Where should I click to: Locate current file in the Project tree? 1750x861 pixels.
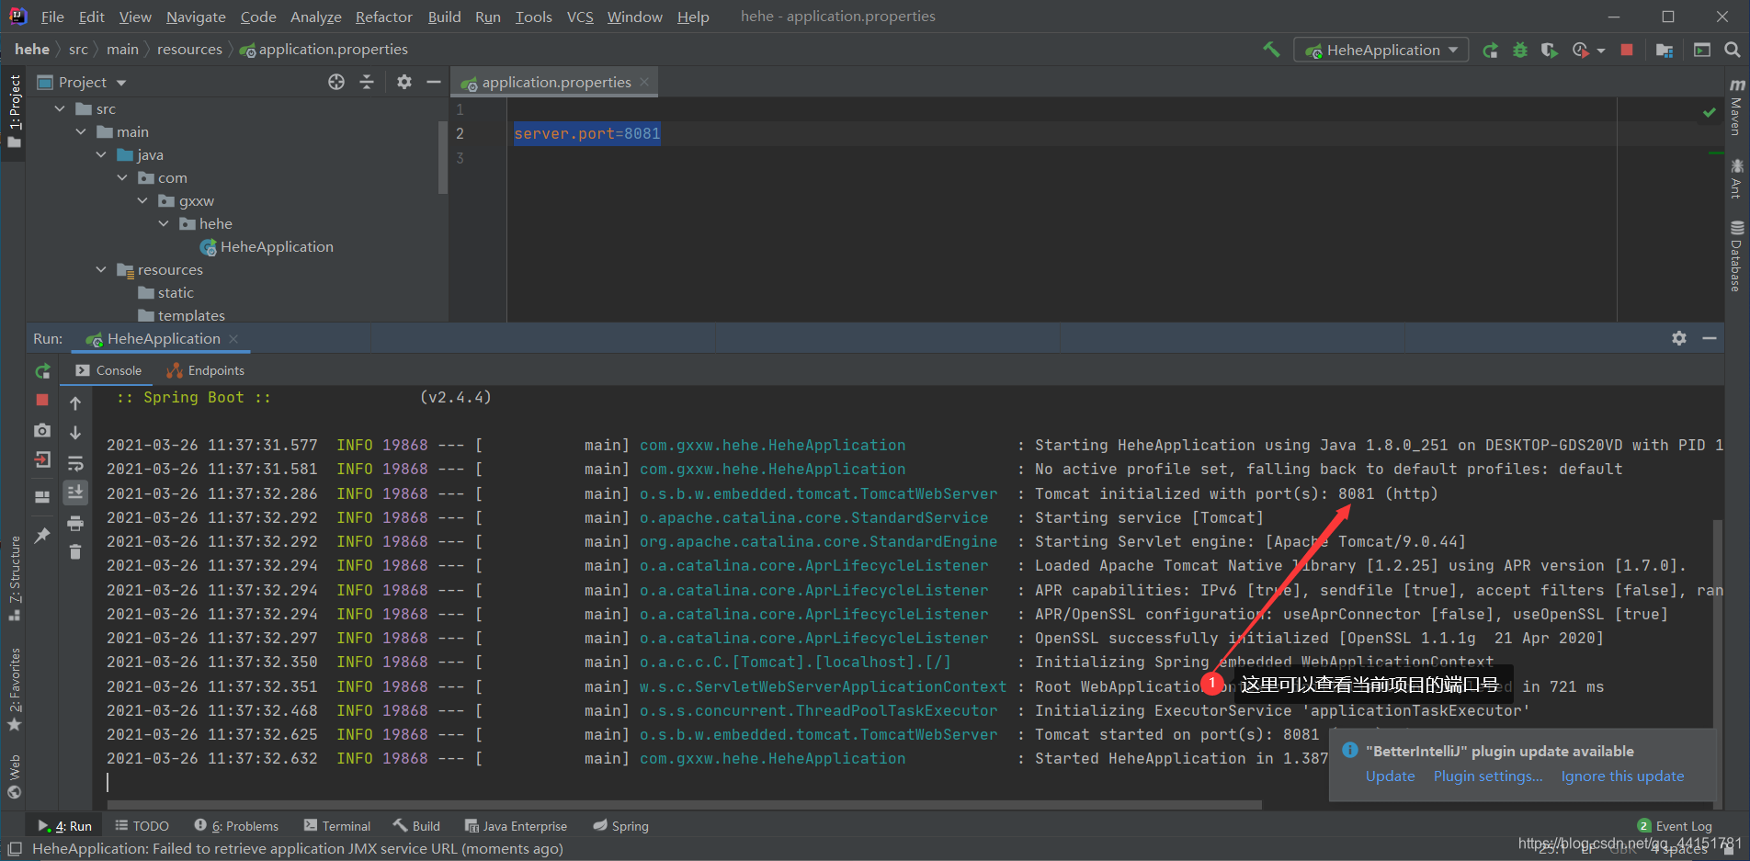point(336,82)
